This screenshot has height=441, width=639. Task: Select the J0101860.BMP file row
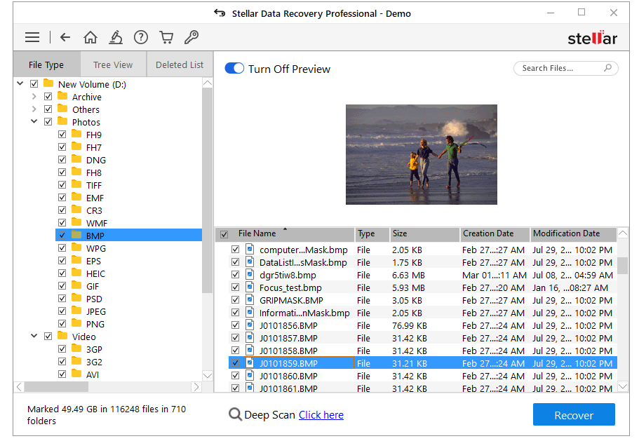point(423,376)
